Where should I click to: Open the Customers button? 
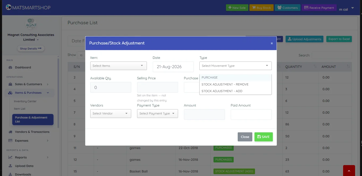pyautogui.click(x=287, y=8)
